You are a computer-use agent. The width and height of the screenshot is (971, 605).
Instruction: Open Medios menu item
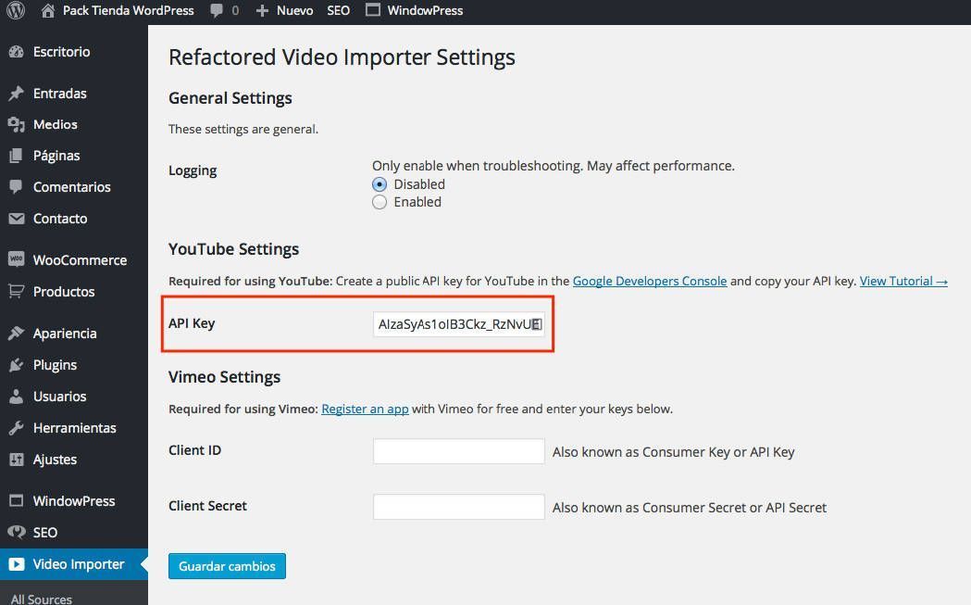[56, 124]
